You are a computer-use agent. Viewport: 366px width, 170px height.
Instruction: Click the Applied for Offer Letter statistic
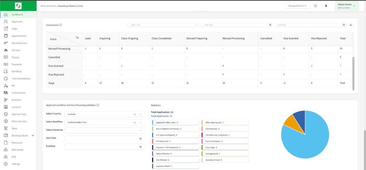click(175, 122)
